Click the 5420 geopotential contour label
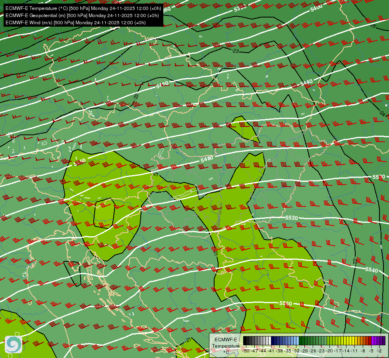This screenshot has width=389, height=358. [163, 85]
